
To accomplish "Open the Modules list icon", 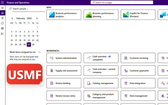I will (2, 34).
